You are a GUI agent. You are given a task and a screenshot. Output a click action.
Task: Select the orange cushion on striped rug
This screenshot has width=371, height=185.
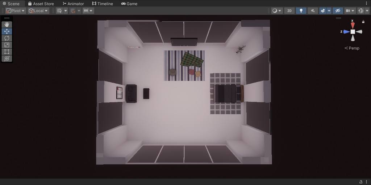coord(198,74)
